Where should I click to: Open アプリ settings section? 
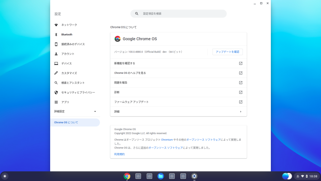pyautogui.click(x=65, y=102)
